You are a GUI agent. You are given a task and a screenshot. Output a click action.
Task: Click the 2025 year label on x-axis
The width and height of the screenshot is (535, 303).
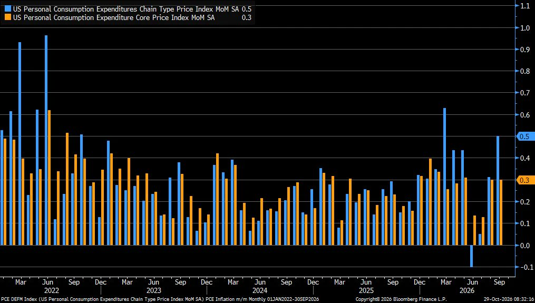tap(366, 291)
